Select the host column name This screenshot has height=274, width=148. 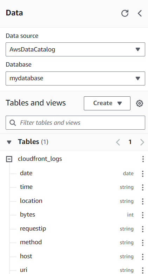point(26,256)
